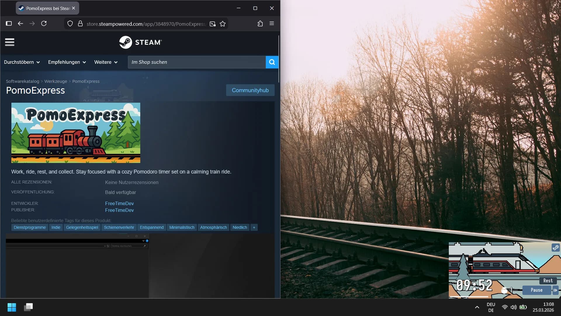Image resolution: width=561 pixels, height=316 pixels.
Task: Go back in the browser
Action: coord(20,24)
